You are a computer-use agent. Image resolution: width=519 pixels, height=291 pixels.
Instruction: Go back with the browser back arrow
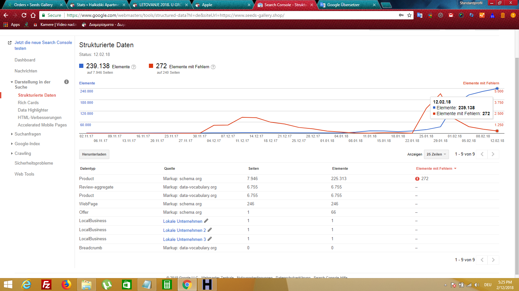(x=6, y=15)
